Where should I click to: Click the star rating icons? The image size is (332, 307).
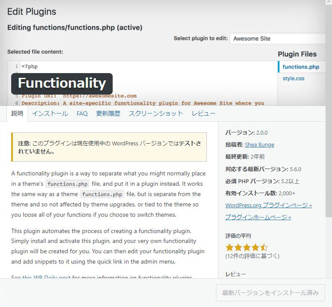[x=247, y=247]
